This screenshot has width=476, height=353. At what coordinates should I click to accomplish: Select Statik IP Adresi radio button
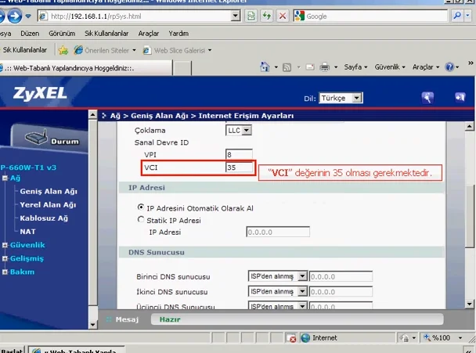pyautogui.click(x=141, y=219)
